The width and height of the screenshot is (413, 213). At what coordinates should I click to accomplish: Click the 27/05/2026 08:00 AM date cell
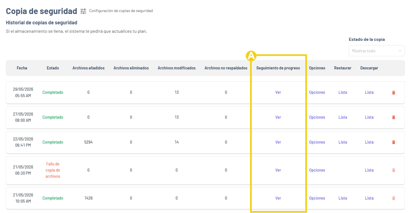tap(23, 117)
